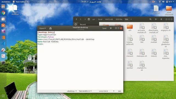
Task: Click the Name=Matlab R2018a line
Action: click(48, 42)
